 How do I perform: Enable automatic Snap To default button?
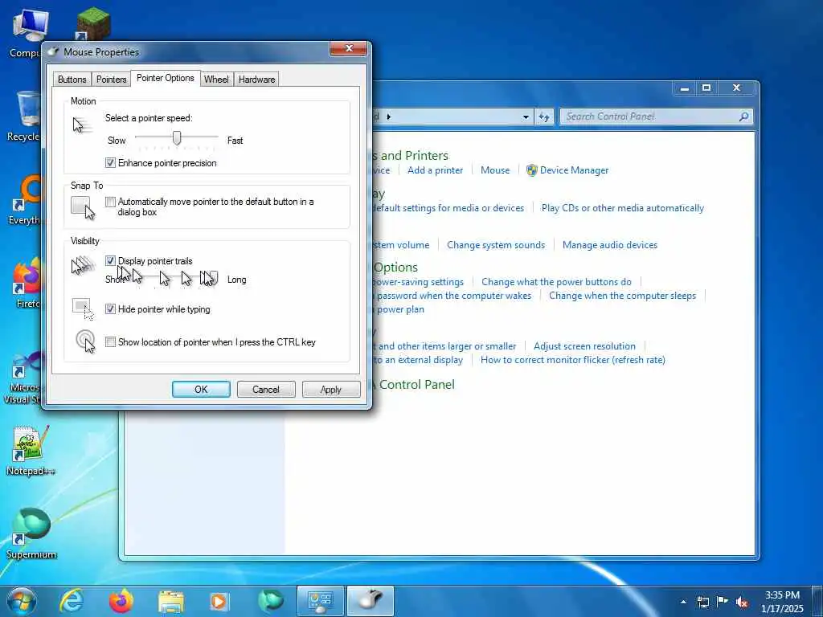point(110,202)
